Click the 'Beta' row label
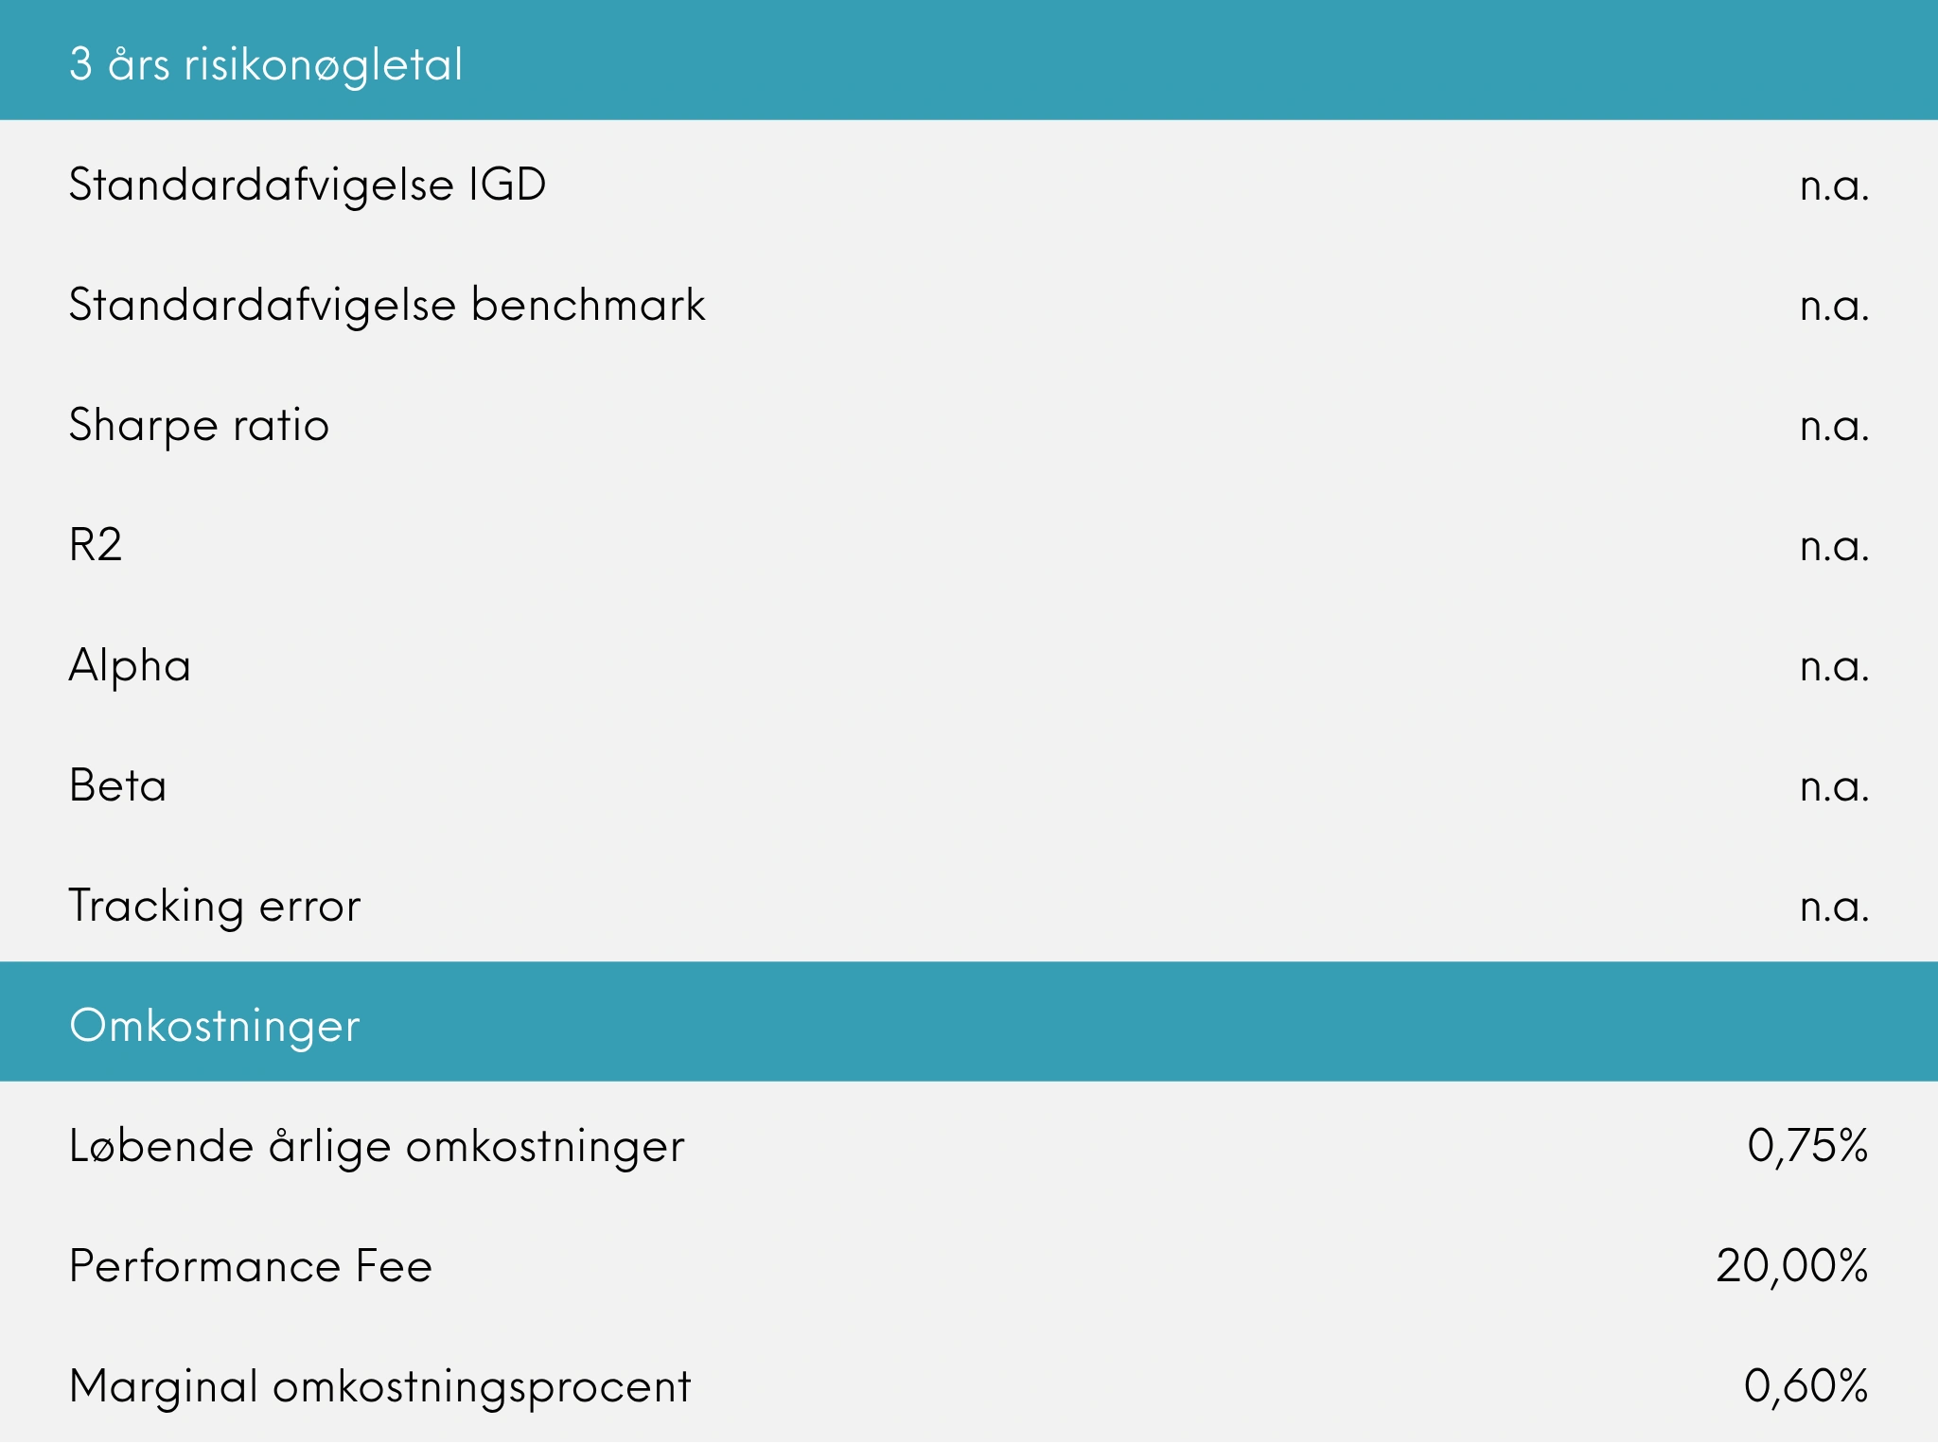Image resolution: width=1938 pixels, height=1444 pixels. point(118,786)
